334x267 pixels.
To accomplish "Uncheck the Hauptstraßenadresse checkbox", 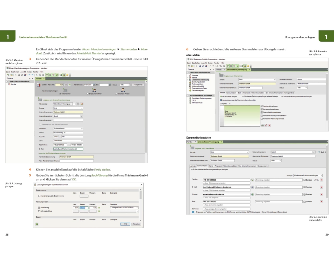I will 261,106.
